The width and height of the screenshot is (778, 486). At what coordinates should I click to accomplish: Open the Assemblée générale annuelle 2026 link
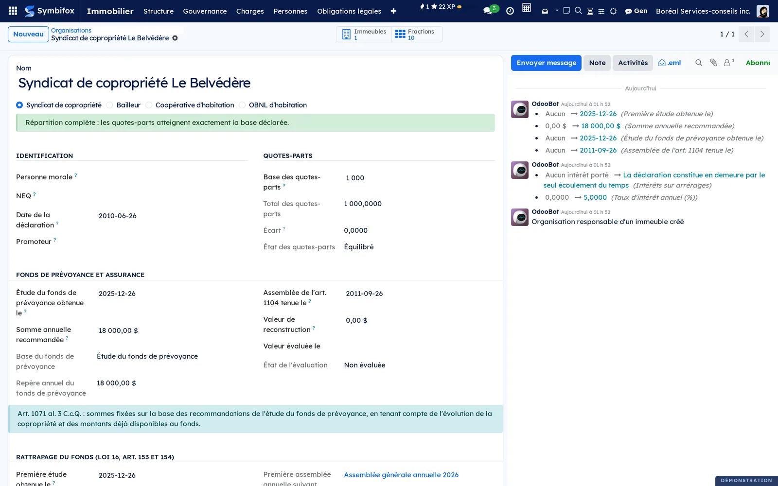tap(401, 475)
